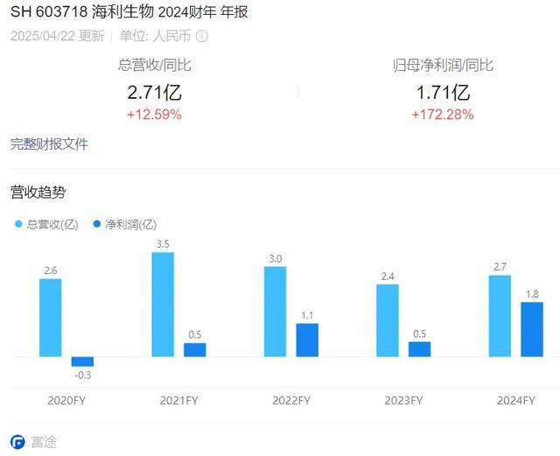Click the revenue growth +12.59%
The image size is (560, 456).
[154, 115]
